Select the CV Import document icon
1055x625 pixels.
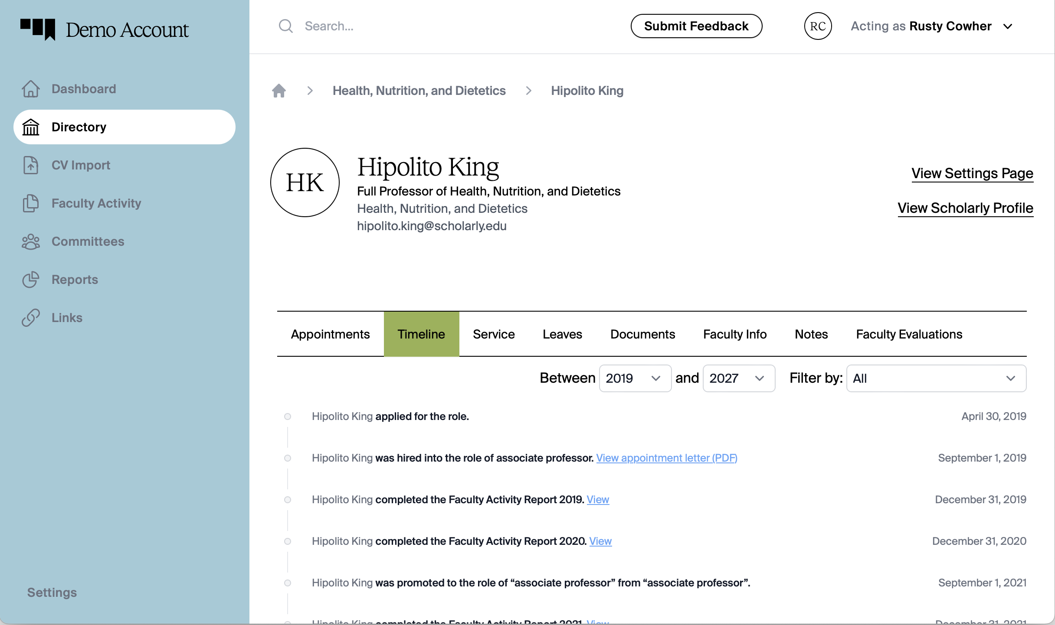[x=30, y=165]
